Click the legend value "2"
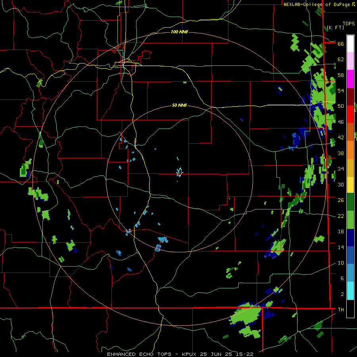Viewport: 357px width, 357px height. pyautogui.click(x=342, y=294)
